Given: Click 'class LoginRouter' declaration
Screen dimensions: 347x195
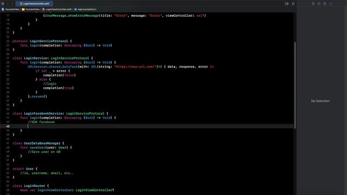Looking at the screenshot, I should (x=31, y=186).
